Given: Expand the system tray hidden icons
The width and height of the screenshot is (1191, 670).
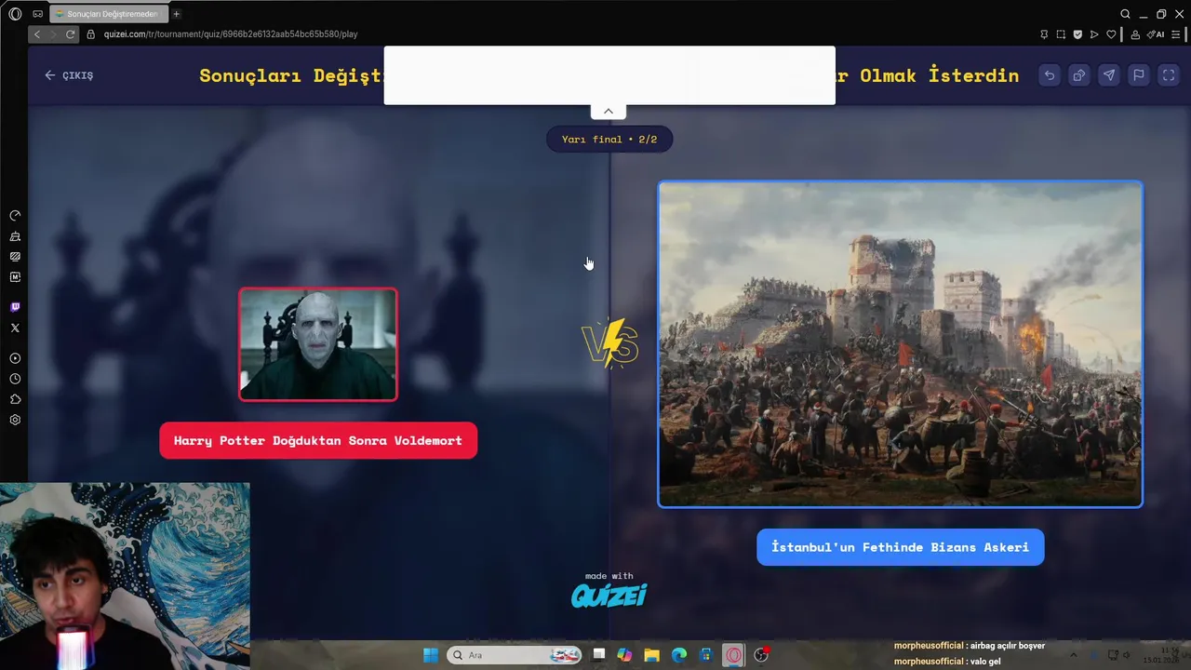Looking at the screenshot, I should pos(1073,655).
